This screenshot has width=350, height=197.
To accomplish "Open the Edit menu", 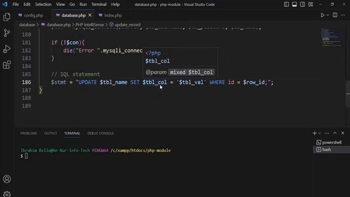I will [x=27, y=4].
